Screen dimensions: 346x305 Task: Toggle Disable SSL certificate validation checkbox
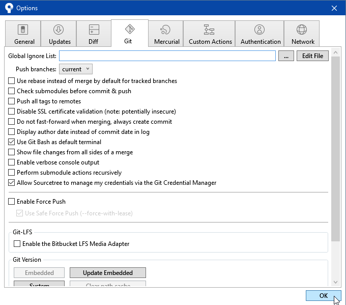12,112
